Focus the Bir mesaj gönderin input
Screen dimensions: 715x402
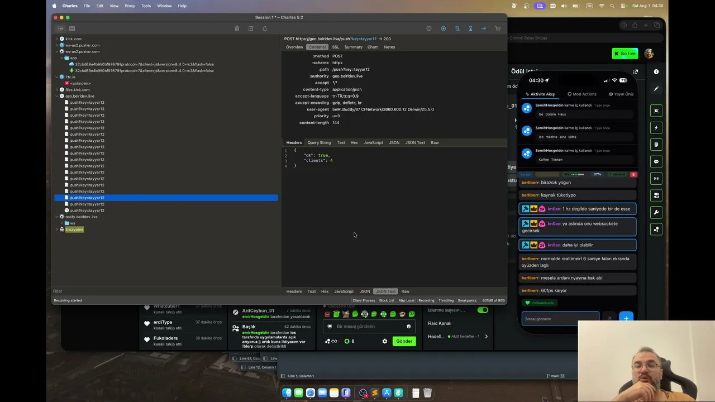coord(369,327)
